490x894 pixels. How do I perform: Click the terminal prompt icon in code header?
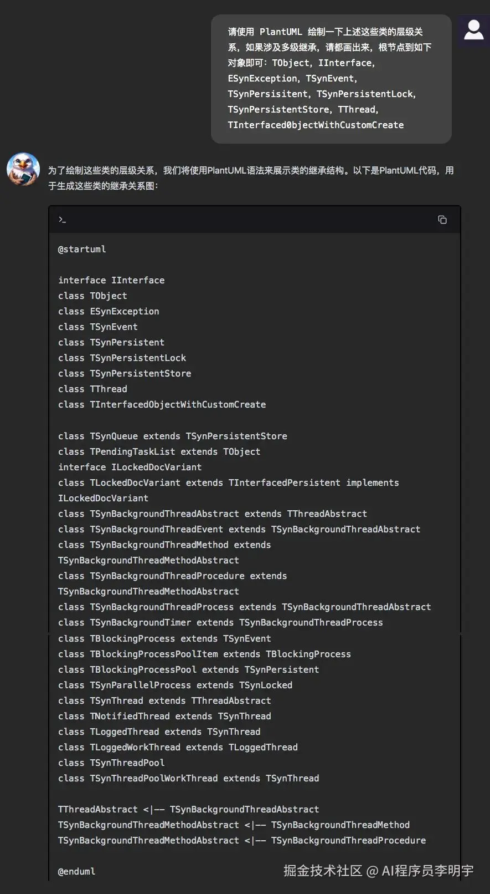[62, 220]
